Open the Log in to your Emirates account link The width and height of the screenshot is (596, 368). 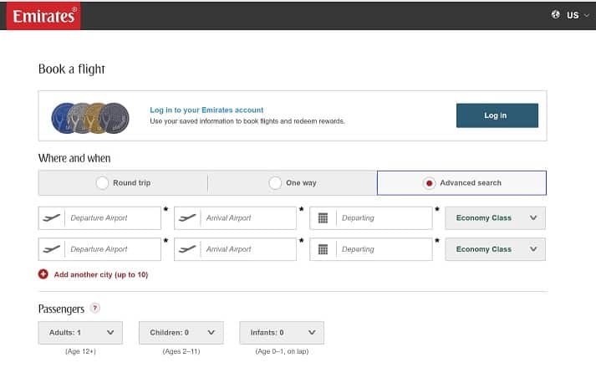[x=206, y=110]
